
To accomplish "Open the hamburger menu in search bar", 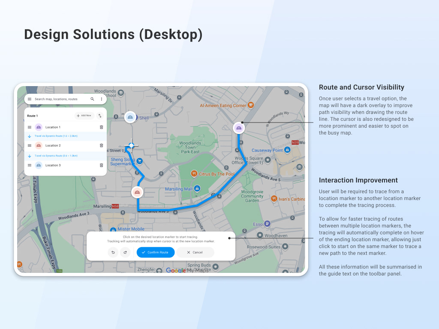I will click(x=30, y=99).
